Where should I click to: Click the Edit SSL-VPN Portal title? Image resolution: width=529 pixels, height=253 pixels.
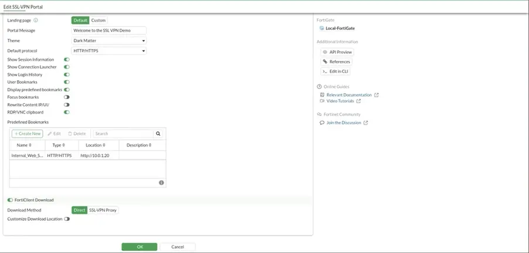click(x=23, y=7)
